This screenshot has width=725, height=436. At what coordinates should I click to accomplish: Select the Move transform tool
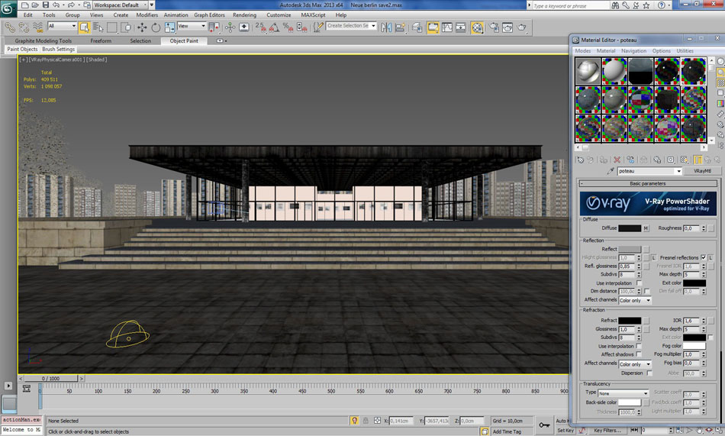tap(142, 27)
